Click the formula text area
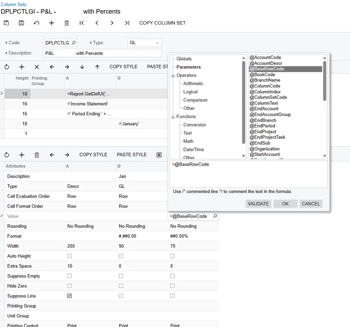Image resolution: width=350 pixels, height=327 pixels. click(x=248, y=174)
